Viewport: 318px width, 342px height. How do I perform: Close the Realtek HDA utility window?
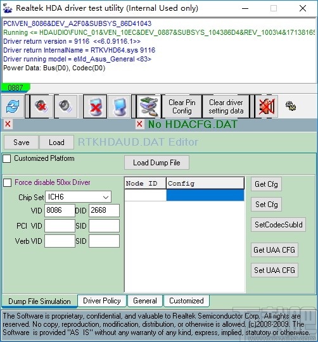click(x=303, y=8)
